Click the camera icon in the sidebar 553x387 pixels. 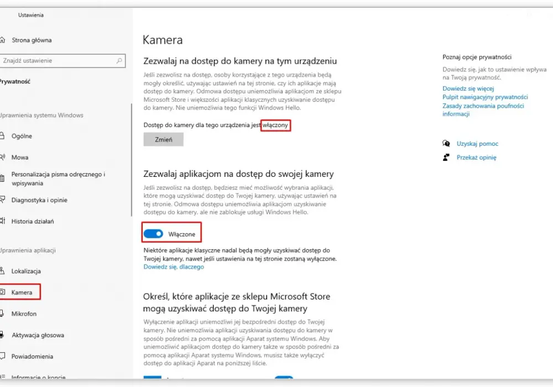pos(2,292)
